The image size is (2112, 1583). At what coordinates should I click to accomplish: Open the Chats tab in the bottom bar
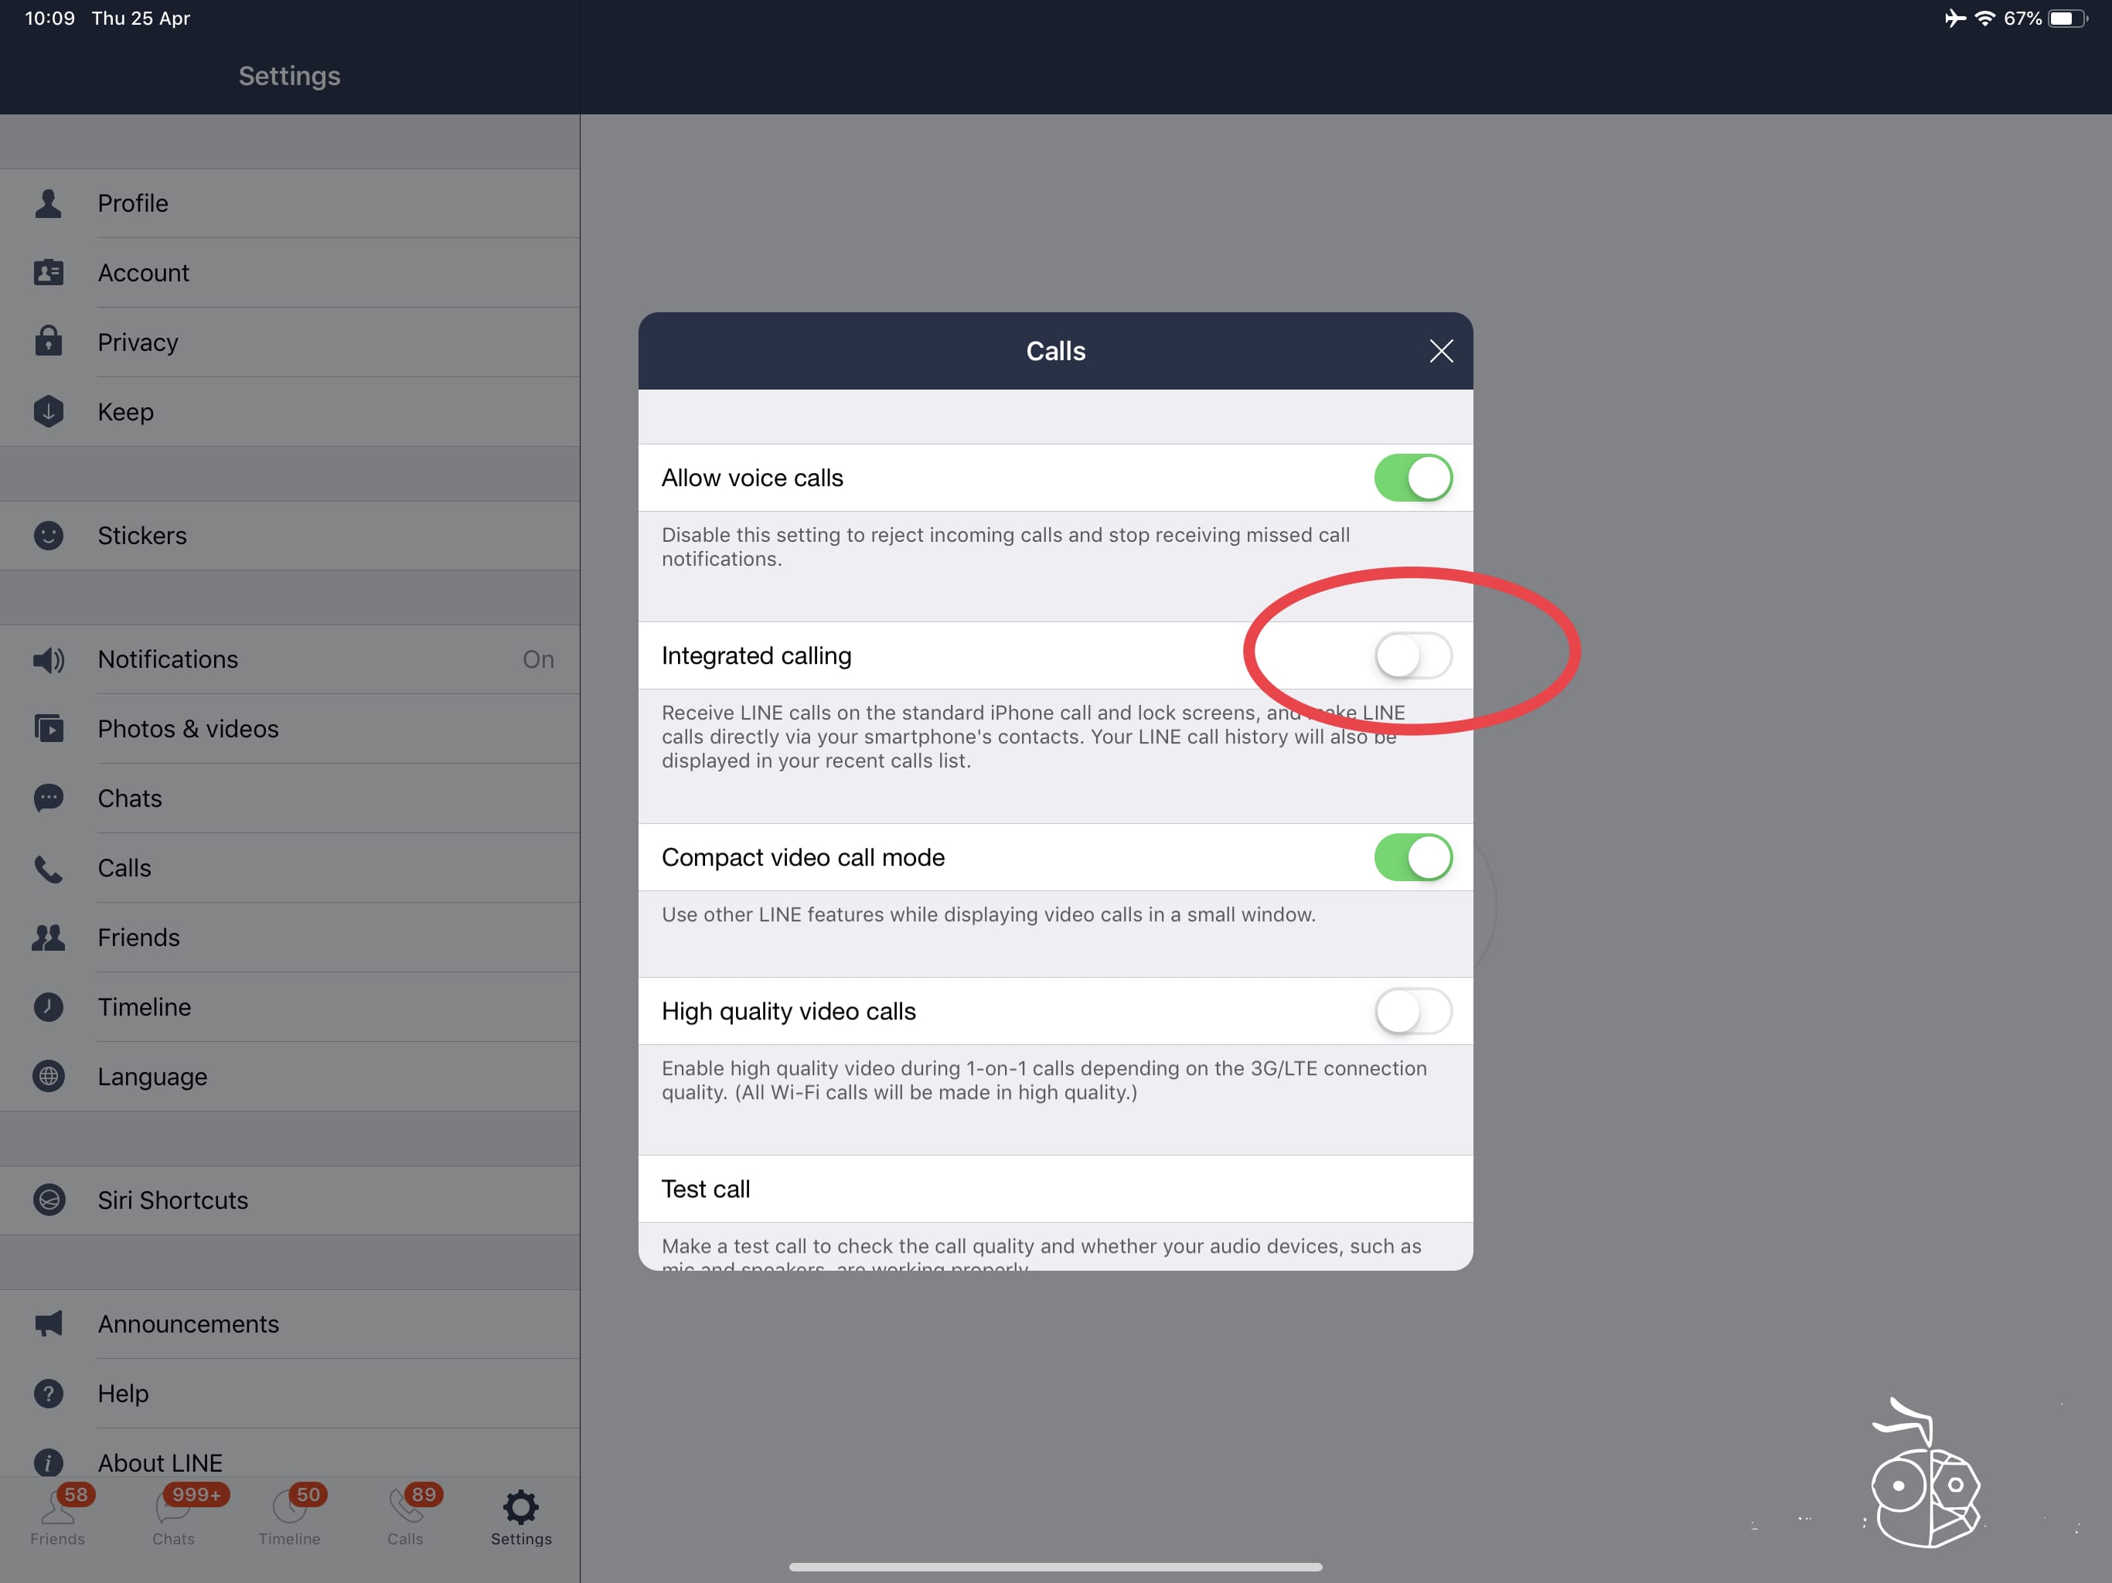tap(174, 1517)
